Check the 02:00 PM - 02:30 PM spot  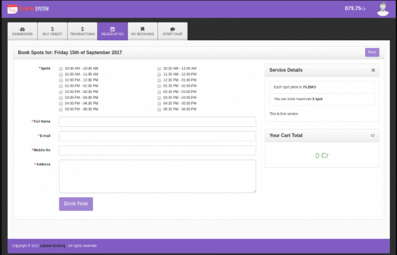(x=61, y=92)
